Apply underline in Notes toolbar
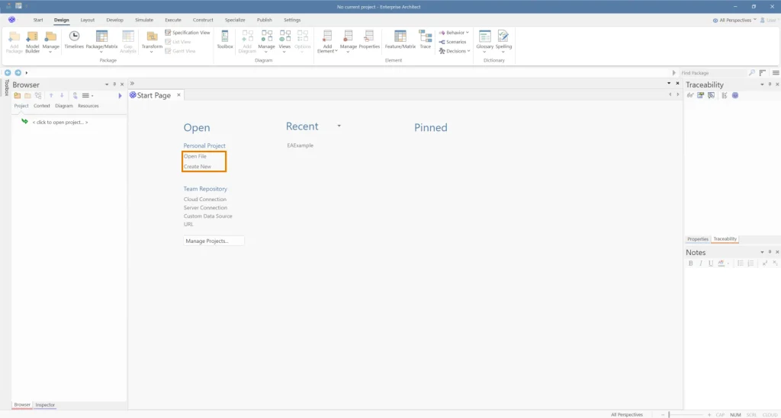The height and width of the screenshot is (418, 781). 711,263
